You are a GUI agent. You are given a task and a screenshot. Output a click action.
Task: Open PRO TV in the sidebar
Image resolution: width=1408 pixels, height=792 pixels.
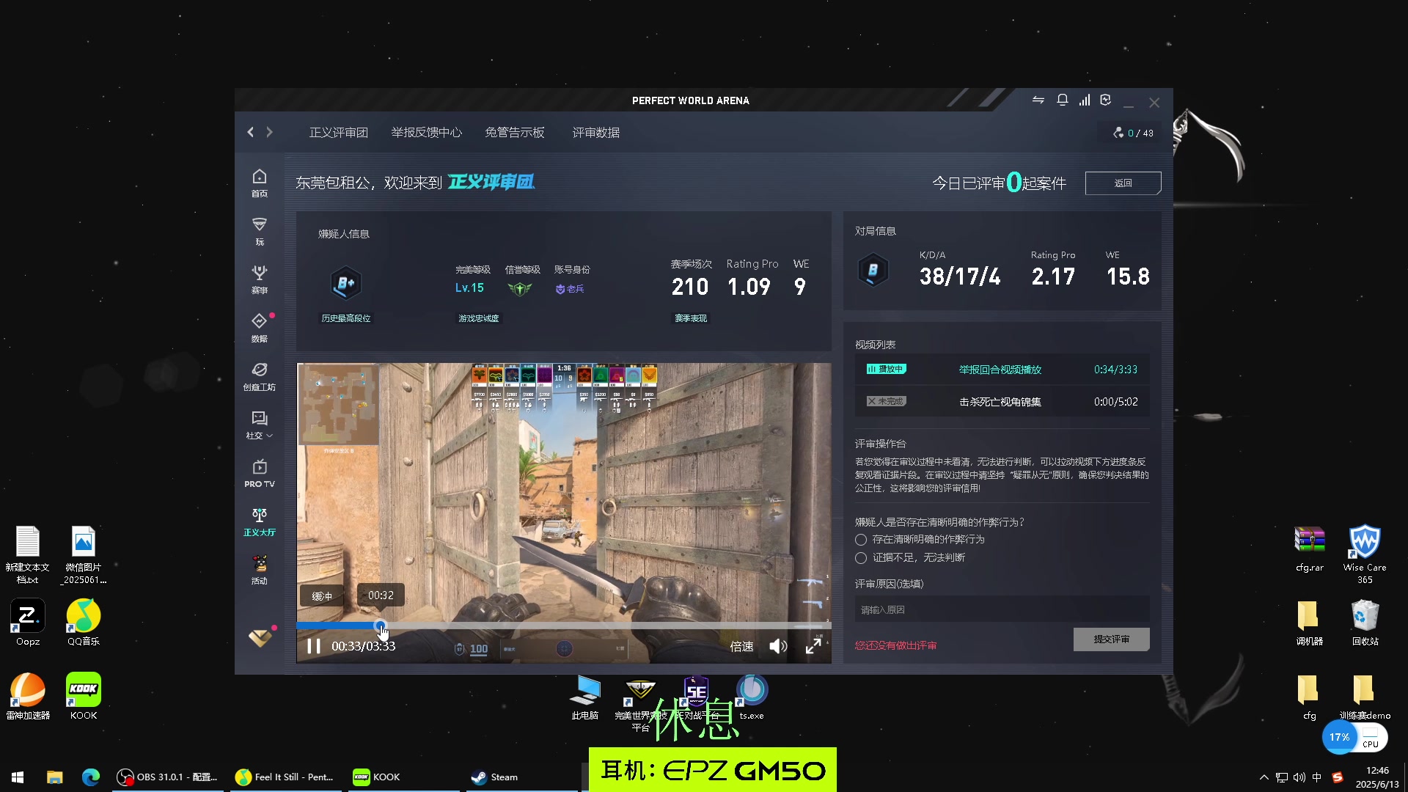pos(260,474)
